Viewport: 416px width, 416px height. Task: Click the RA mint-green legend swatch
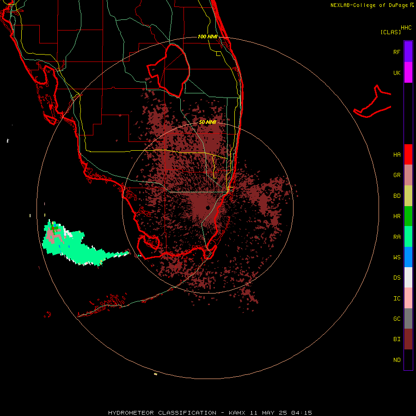(408, 237)
